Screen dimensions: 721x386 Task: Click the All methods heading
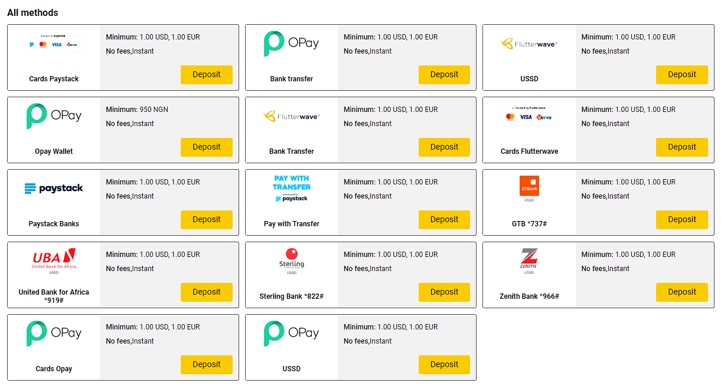(x=32, y=12)
